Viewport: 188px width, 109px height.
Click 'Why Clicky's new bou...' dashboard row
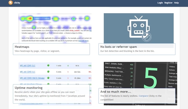114,79
